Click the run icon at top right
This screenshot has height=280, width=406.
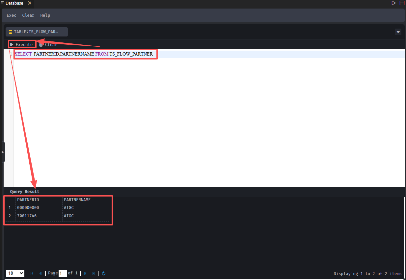tap(393, 3)
